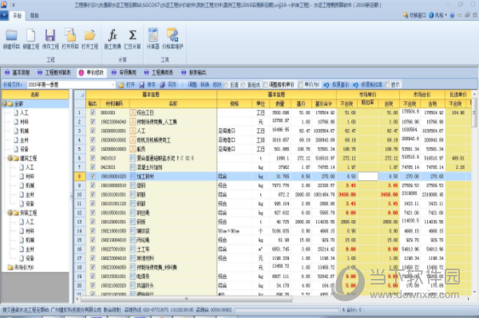This screenshot has height=318, width=479.
Task: Click the help icon next to 风格
Action: pos(452,15)
